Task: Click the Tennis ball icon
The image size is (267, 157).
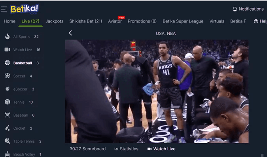Action: coord(8,102)
